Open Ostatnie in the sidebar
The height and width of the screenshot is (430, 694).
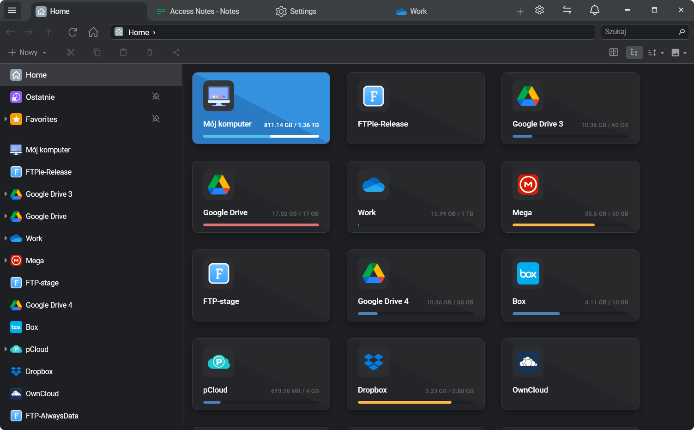(x=91, y=97)
